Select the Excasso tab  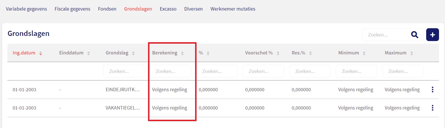(x=168, y=9)
